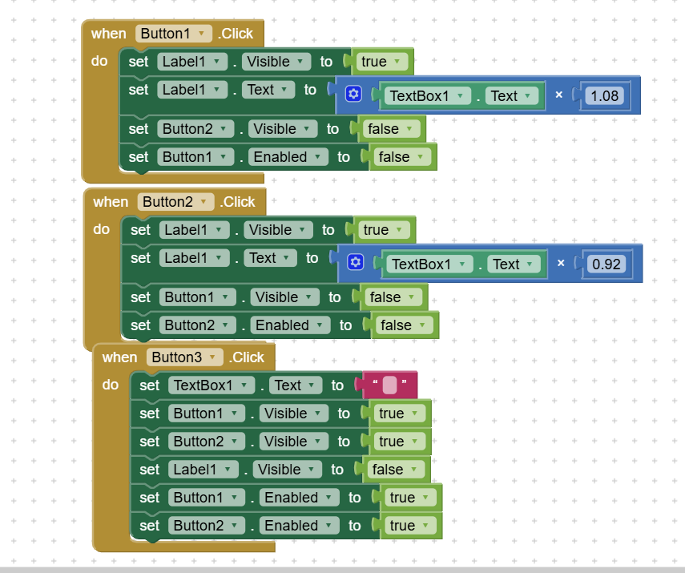Viewport: 685px width, 573px height.
Task: In Button1.Click, open the Button2 dropdown on the Visible row
Action: [x=195, y=129]
